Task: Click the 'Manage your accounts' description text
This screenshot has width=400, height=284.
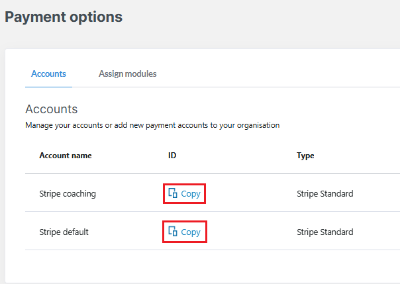Action: [x=99, y=124]
